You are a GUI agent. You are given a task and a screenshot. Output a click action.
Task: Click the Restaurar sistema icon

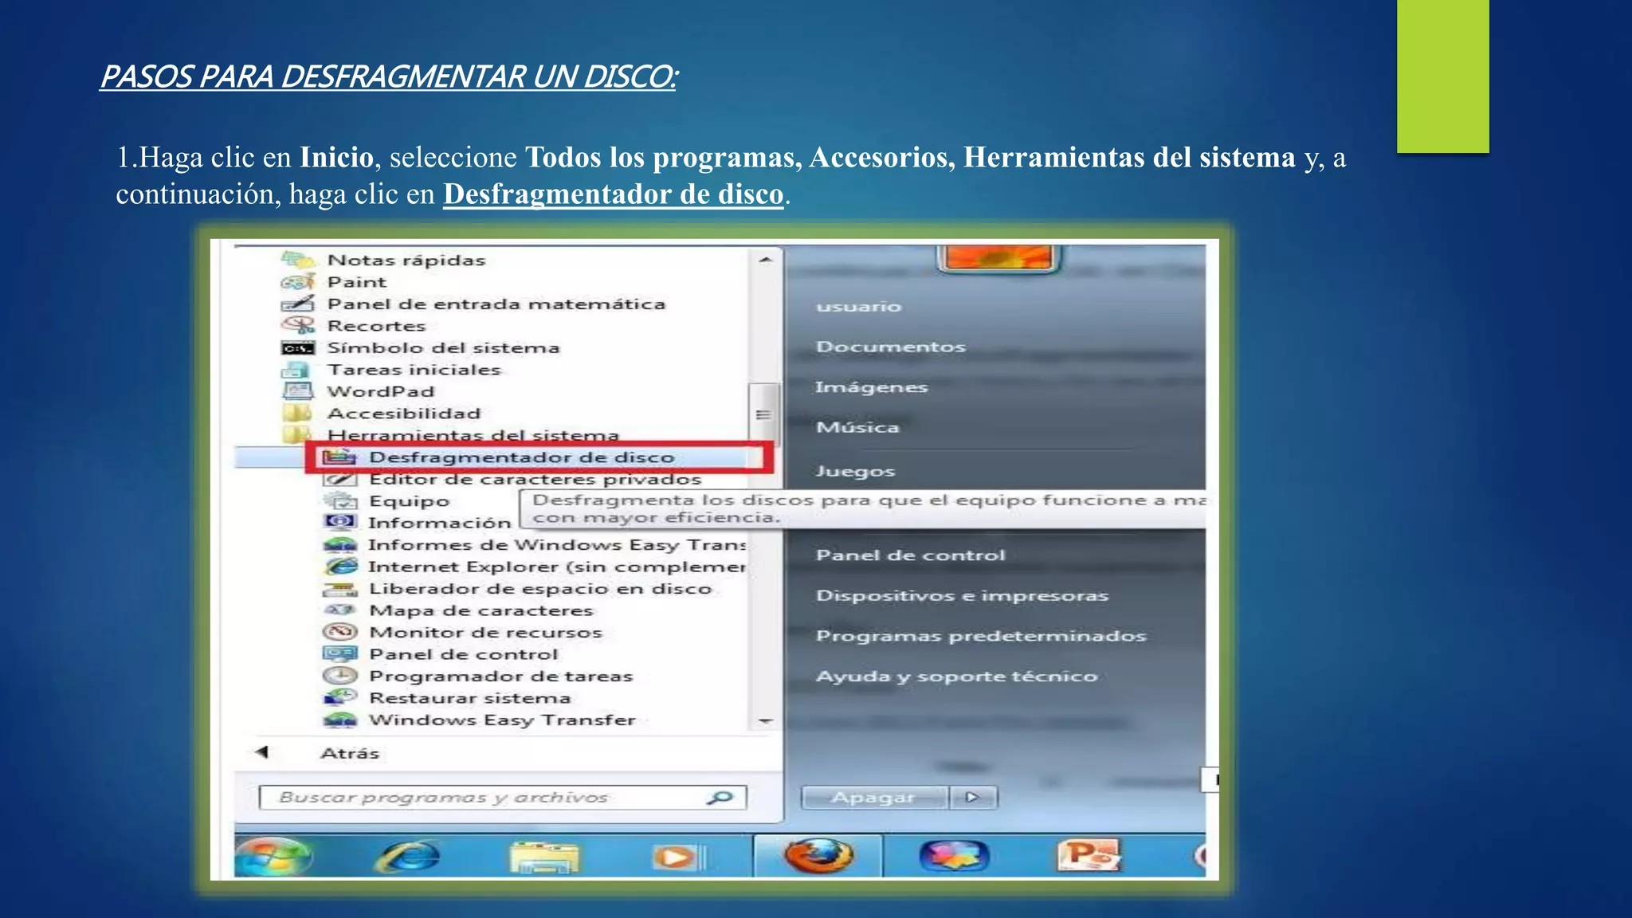click(x=340, y=698)
